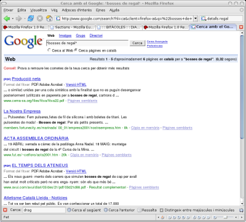Expand the address bar URL dropdown
This screenshot has width=246, height=222.
tap(196, 18)
